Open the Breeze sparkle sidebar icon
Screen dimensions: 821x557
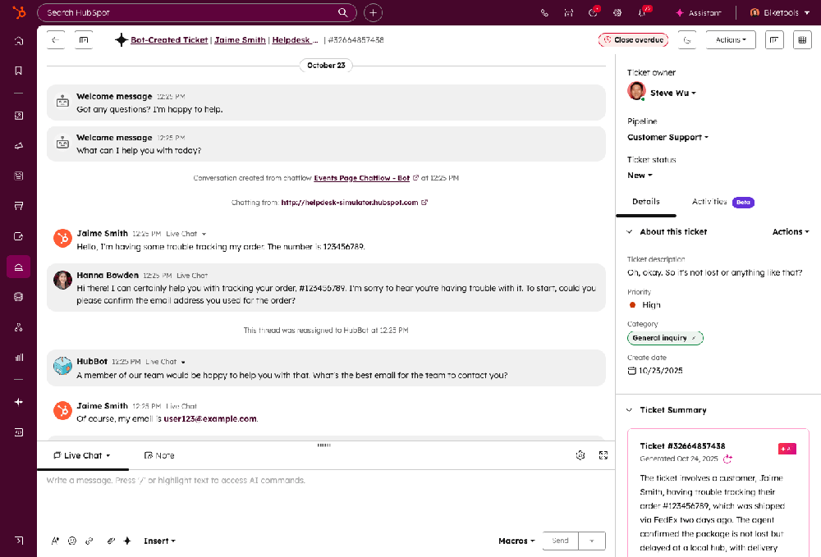click(x=18, y=402)
